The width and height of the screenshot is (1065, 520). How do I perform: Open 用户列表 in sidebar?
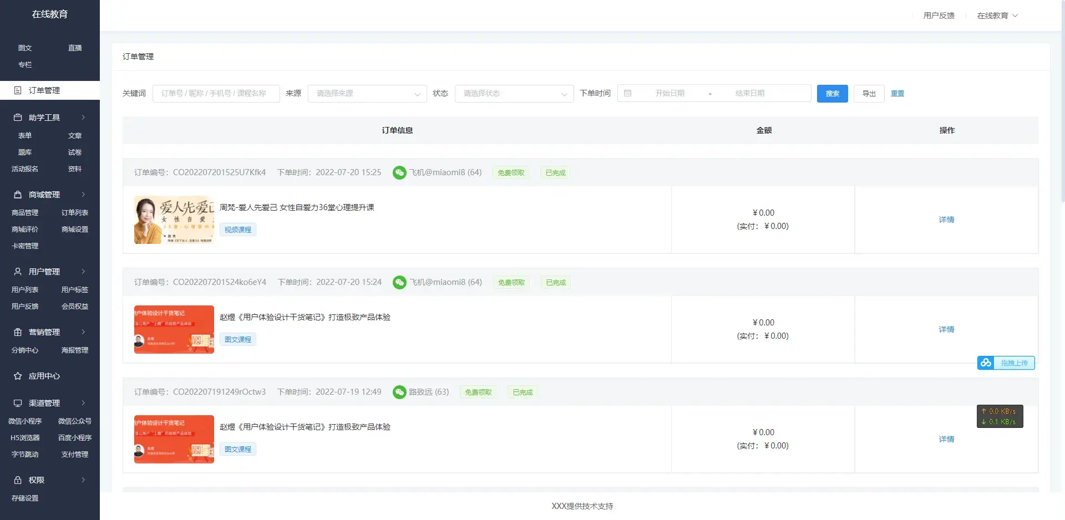coord(25,290)
